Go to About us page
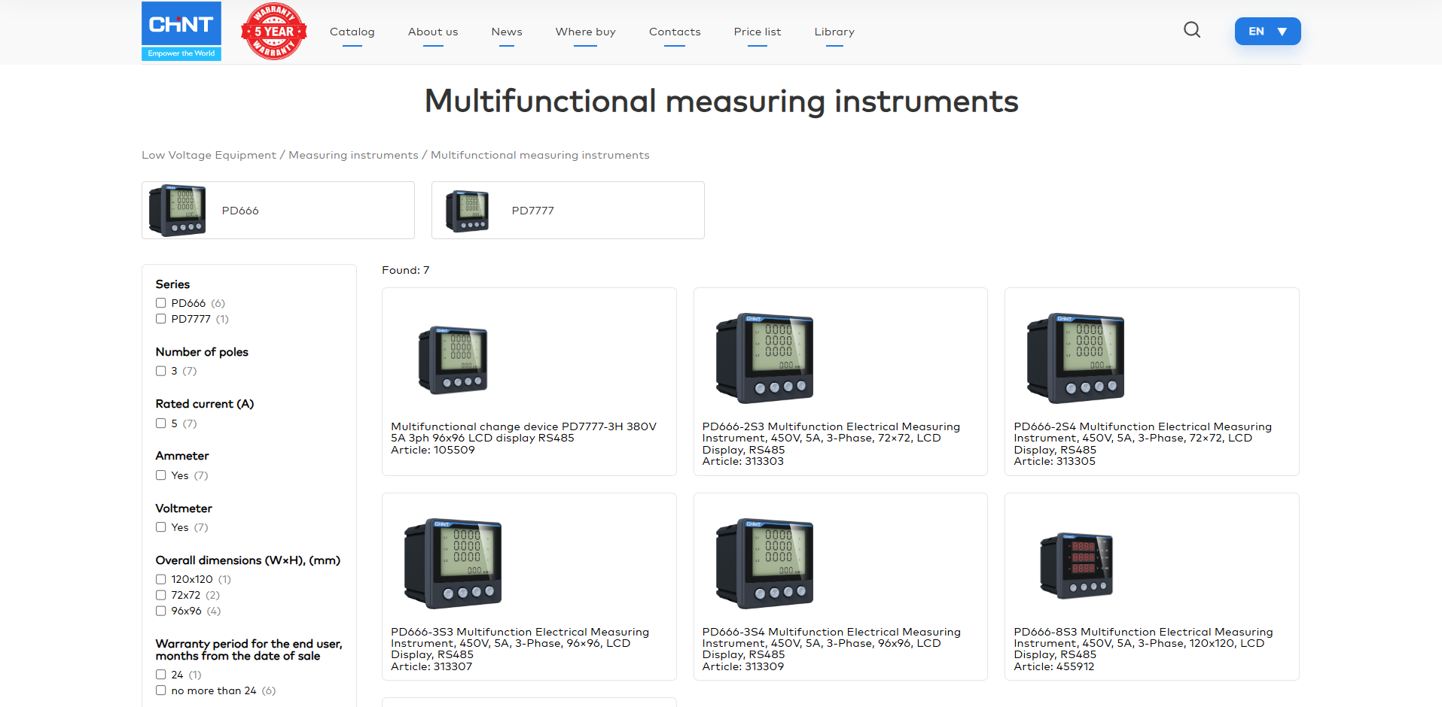The width and height of the screenshot is (1442, 707). pos(433,32)
